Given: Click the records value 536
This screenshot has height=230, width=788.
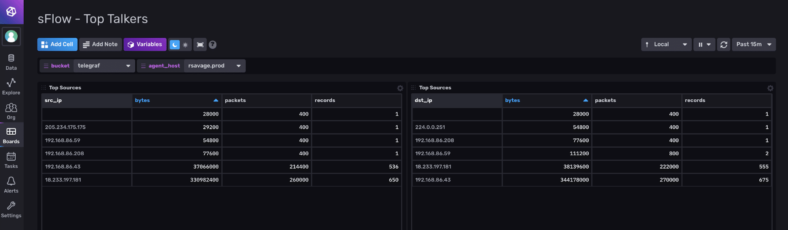Looking at the screenshot, I should (x=394, y=167).
